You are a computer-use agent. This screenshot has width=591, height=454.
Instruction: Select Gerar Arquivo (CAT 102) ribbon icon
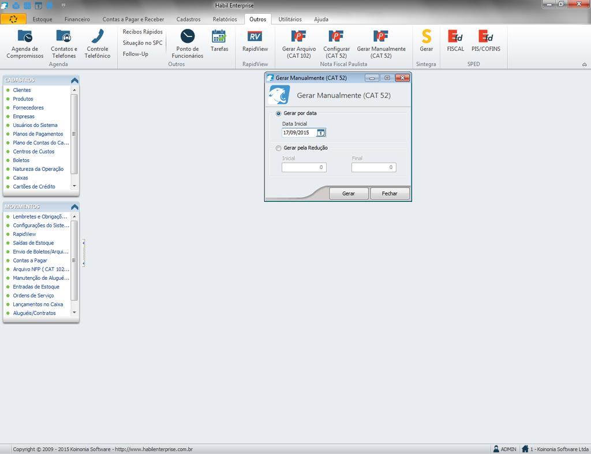click(299, 44)
